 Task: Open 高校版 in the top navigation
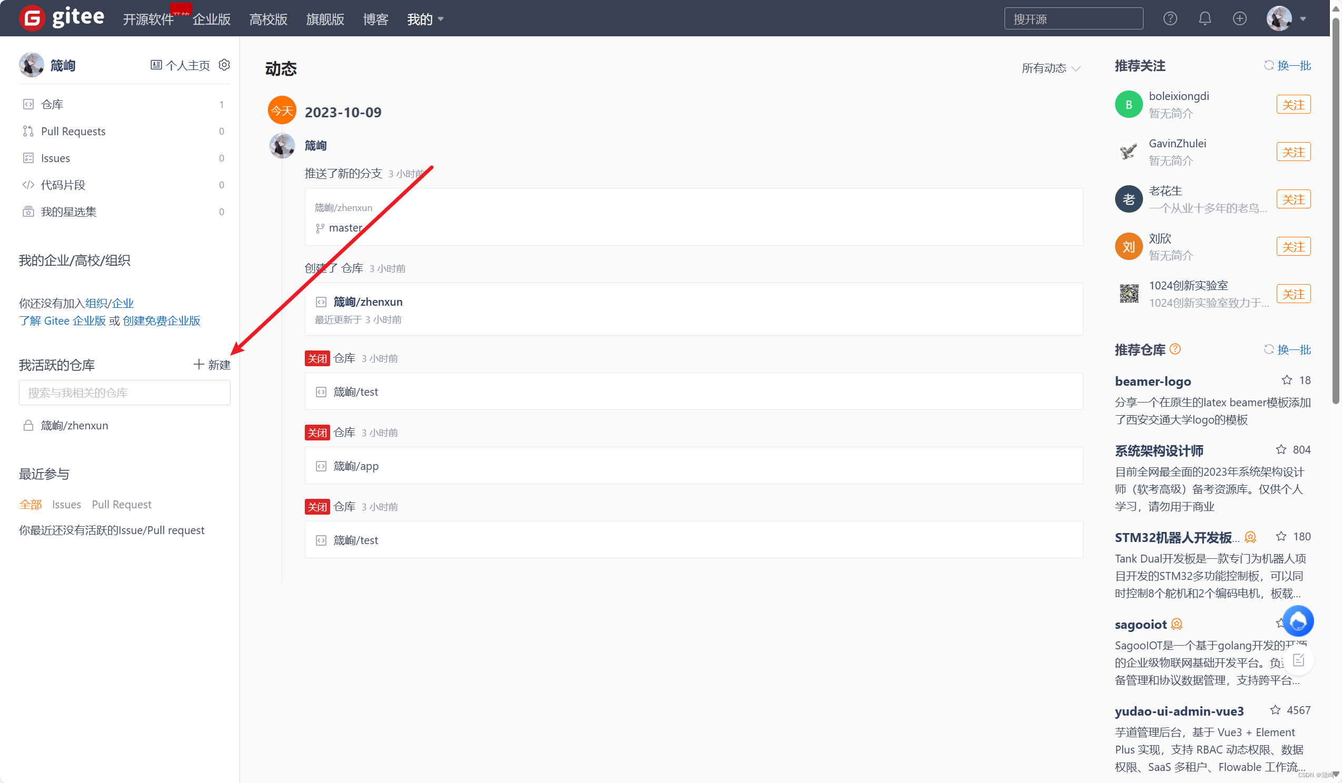coord(268,19)
